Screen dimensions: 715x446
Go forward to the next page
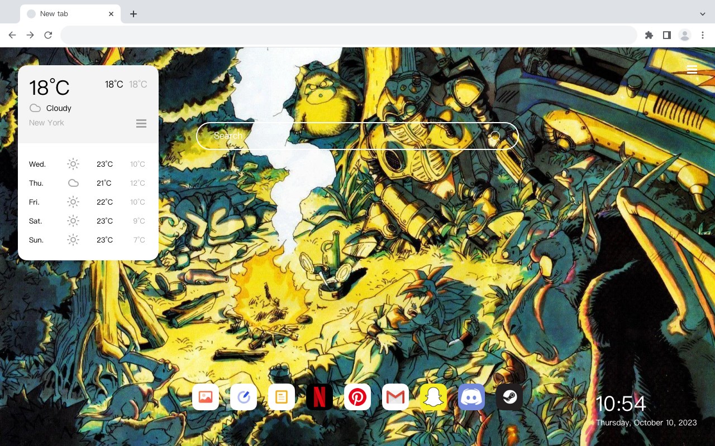click(x=30, y=35)
